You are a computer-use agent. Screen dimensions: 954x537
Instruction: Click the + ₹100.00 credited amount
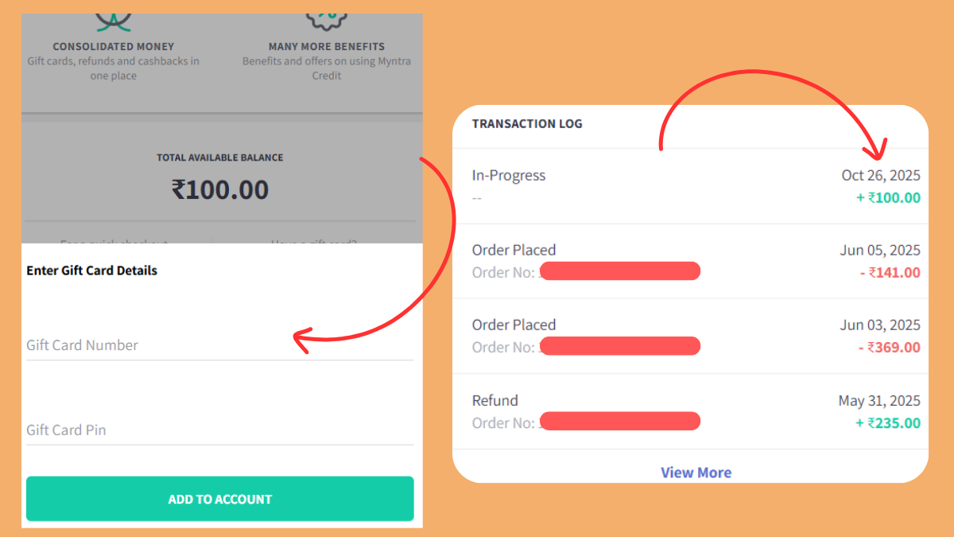[888, 198]
